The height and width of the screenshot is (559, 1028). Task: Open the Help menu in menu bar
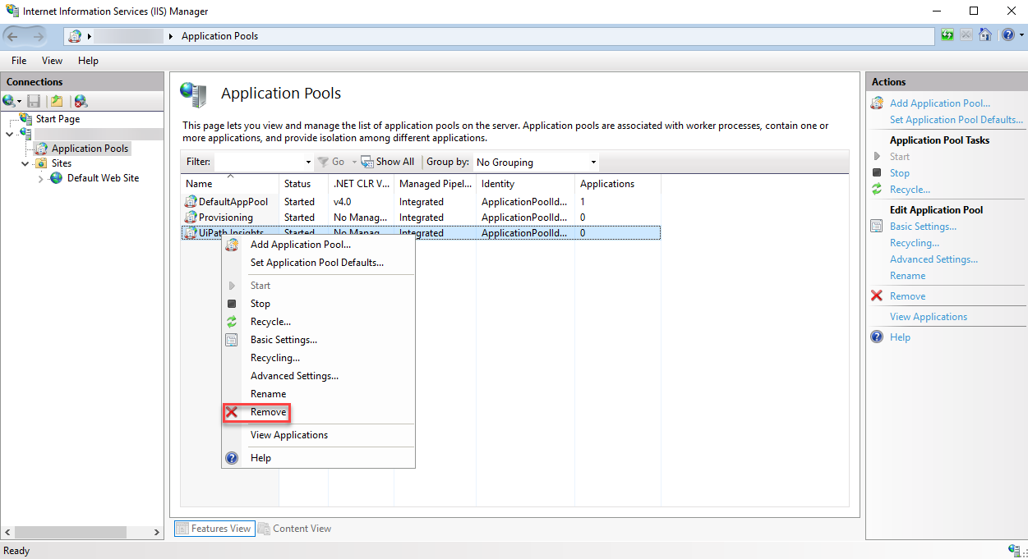(88, 61)
